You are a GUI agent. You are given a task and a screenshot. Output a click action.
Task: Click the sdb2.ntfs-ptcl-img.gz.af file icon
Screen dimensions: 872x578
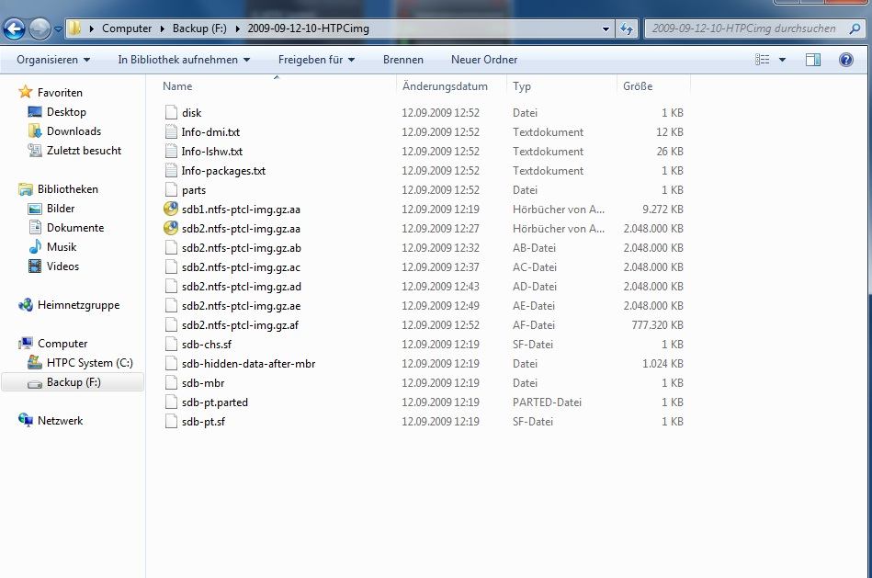pos(171,324)
